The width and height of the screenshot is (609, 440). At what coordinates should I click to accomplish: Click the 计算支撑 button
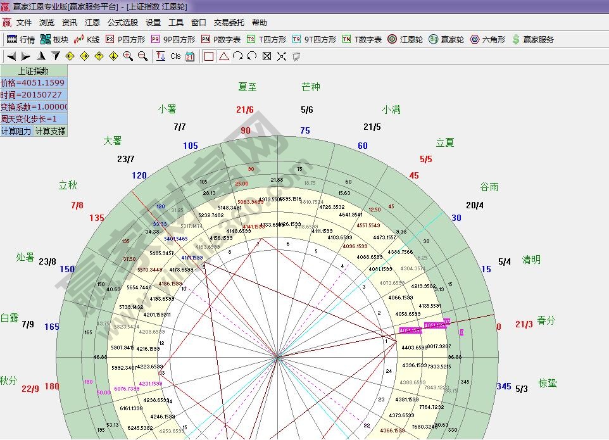point(50,131)
